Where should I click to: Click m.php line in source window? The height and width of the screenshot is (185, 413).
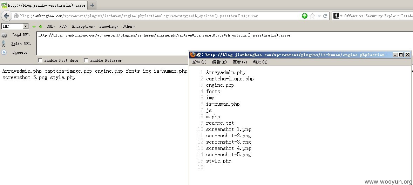pos(213,117)
